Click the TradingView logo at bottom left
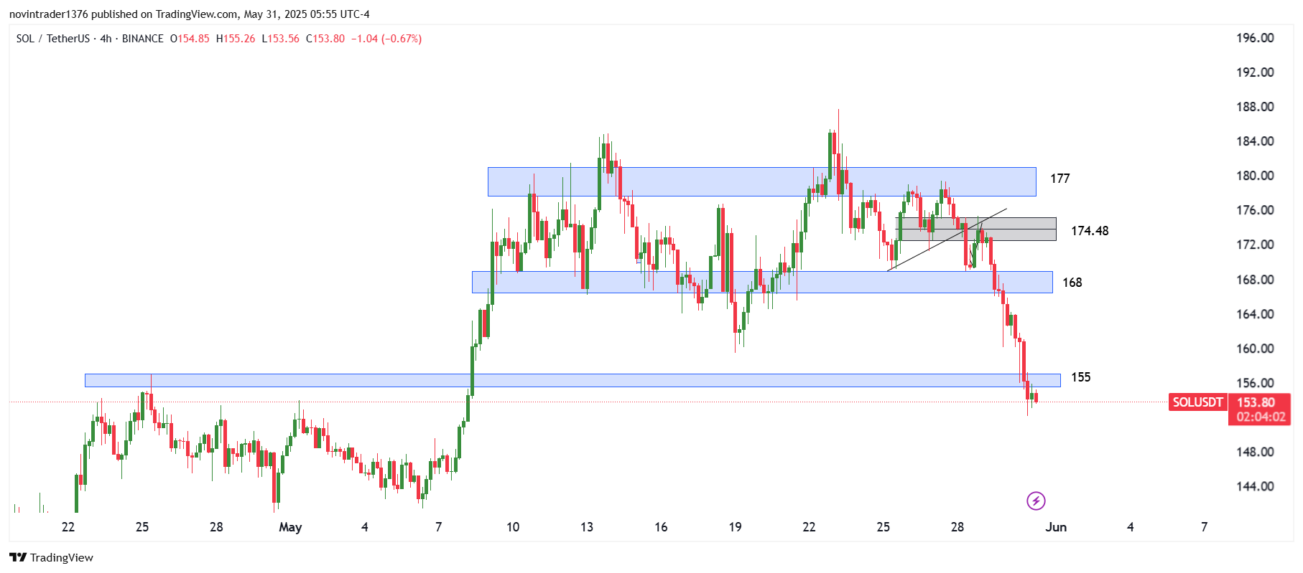Screen dimensions: 1303x573 pyautogui.click(x=51, y=557)
